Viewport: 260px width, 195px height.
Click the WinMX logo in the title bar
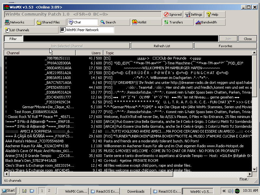pyautogui.click(x=6, y=7)
